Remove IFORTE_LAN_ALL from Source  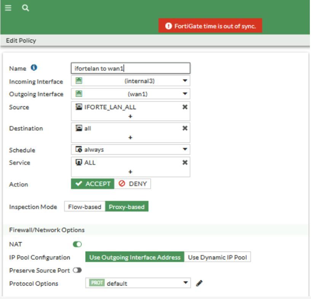[x=185, y=107]
